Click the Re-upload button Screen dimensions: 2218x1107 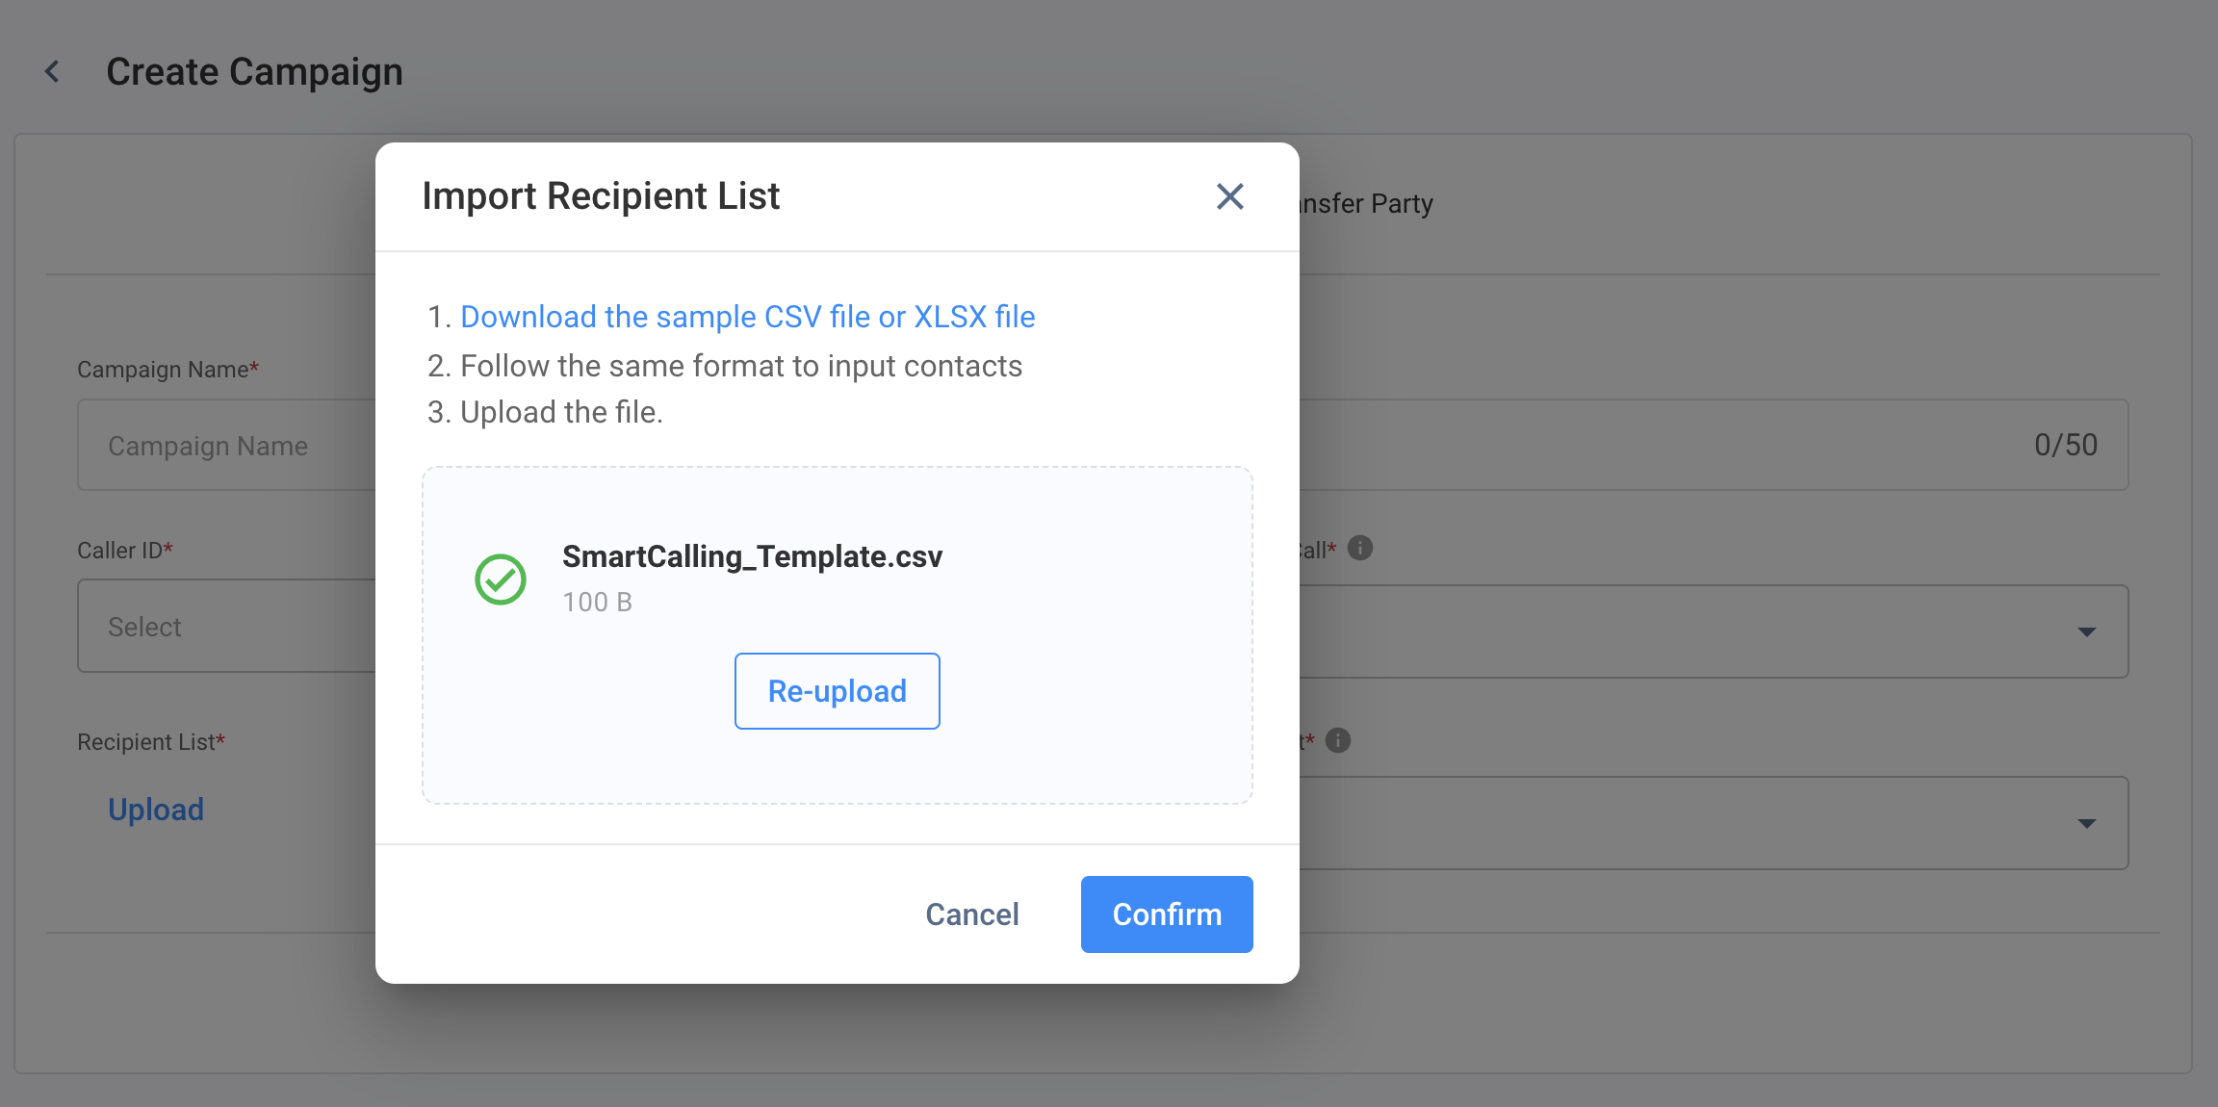[837, 691]
